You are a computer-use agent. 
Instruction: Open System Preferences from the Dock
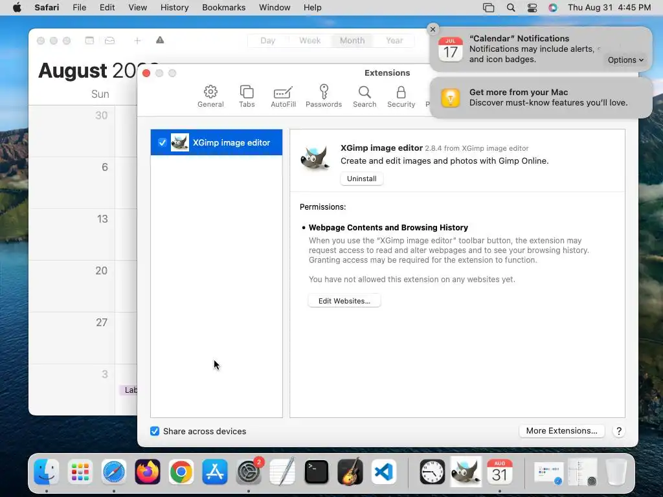tap(249, 472)
